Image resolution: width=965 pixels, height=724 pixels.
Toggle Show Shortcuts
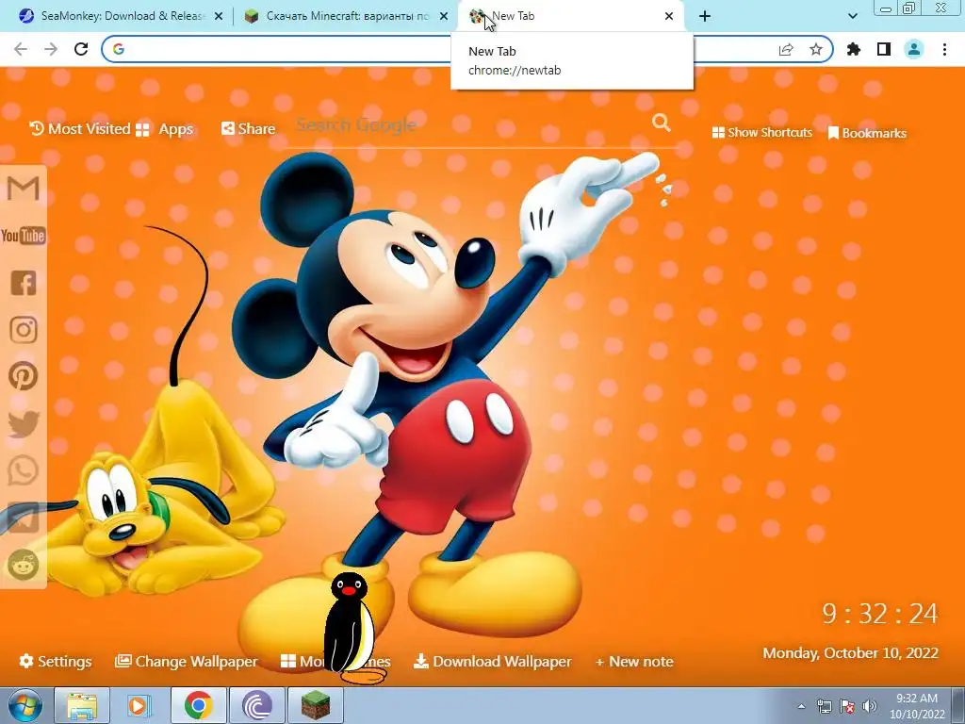click(x=761, y=132)
